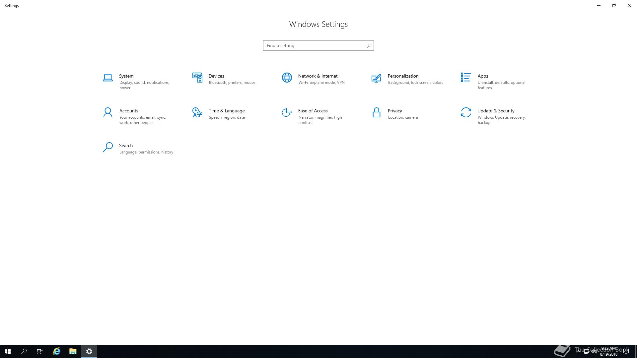Open the System laptop icon
This screenshot has width=637, height=358.
coord(107,78)
